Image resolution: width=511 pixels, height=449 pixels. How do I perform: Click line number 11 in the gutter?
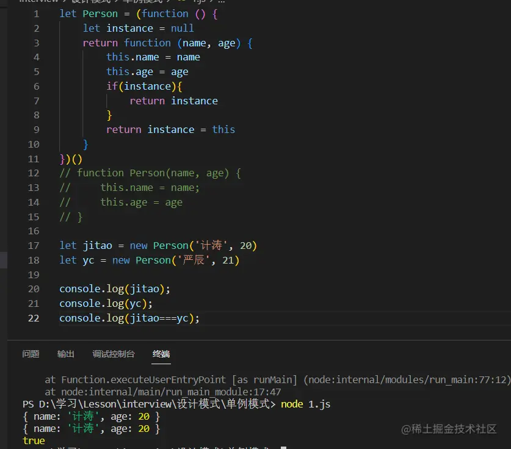click(34, 159)
